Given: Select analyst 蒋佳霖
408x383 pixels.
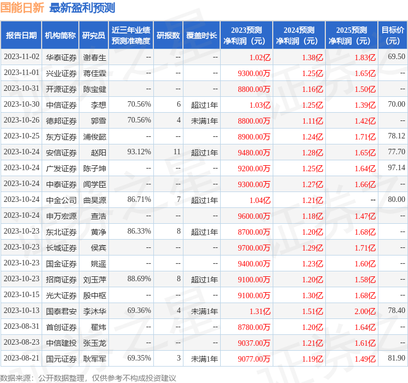Looking at the screenshot, I should [95, 73].
